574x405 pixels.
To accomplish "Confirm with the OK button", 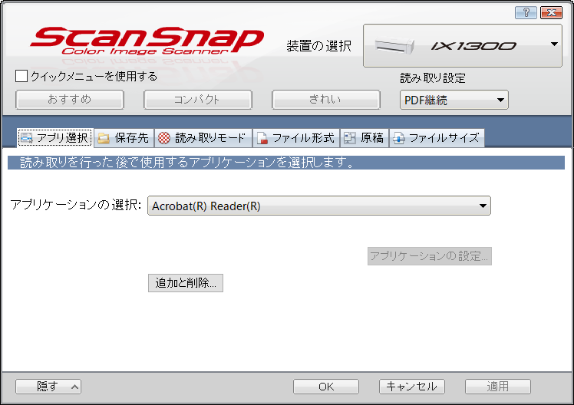I will (x=326, y=387).
